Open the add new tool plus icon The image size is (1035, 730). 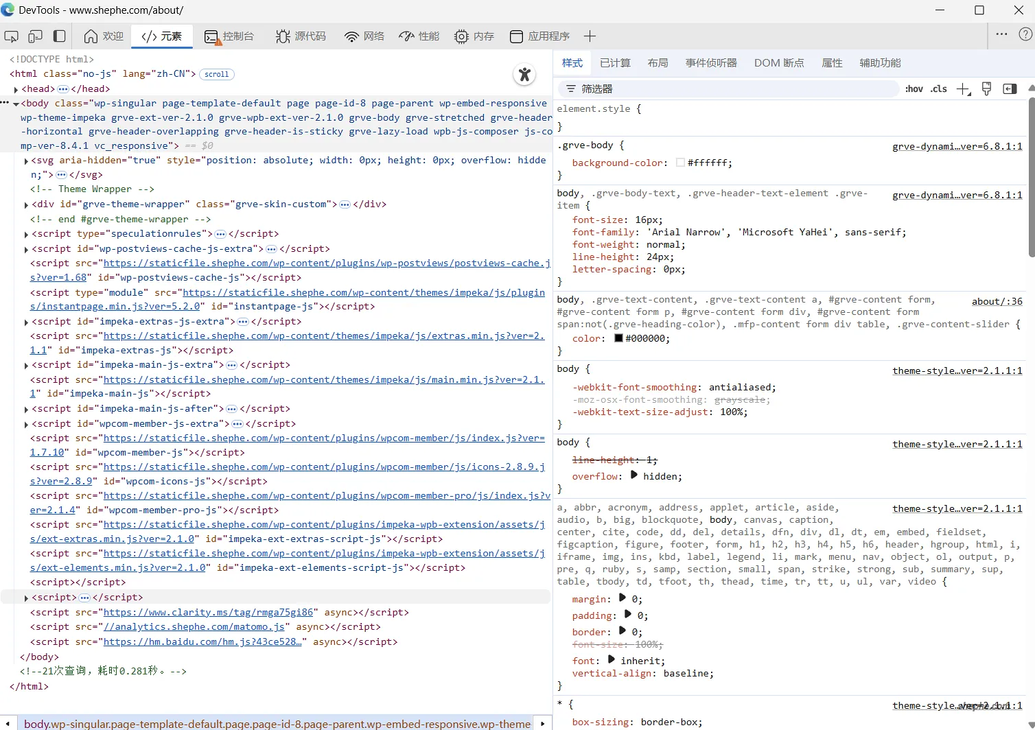point(590,36)
